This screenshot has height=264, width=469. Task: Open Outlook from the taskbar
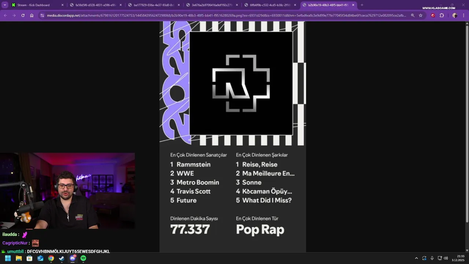click(x=40, y=258)
